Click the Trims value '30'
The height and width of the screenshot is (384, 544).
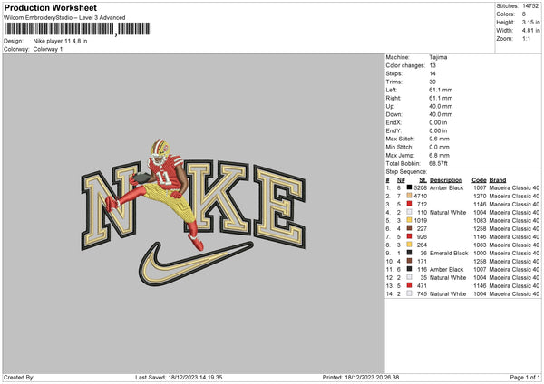[x=432, y=82]
